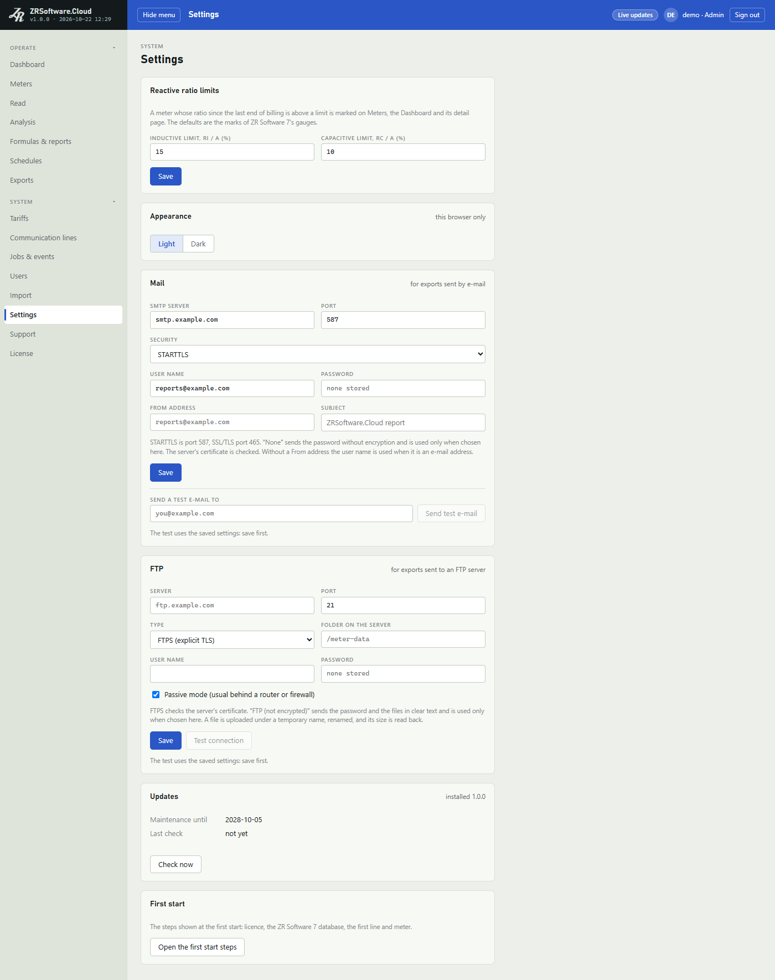This screenshot has height=980, width=775.
Task: Sign out of the demo account
Action: pyautogui.click(x=747, y=15)
